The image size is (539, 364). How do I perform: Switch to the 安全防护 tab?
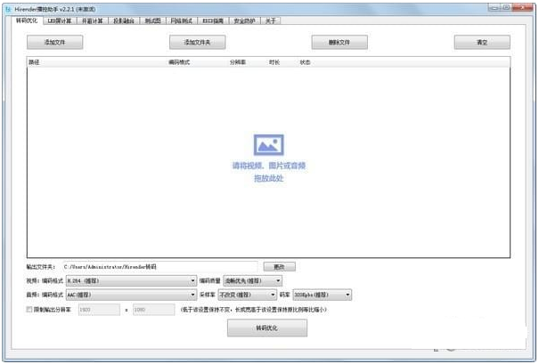(x=244, y=21)
